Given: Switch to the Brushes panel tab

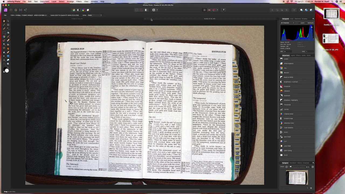Looking at the screenshot, I should click(305, 19).
